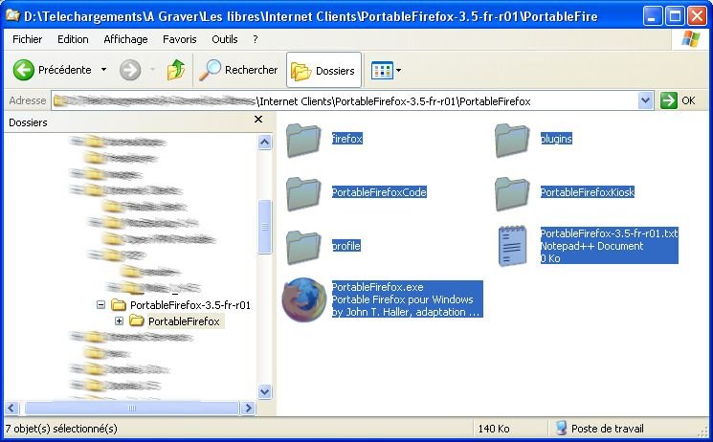Minimize the Explorer window

tap(653, 16)
